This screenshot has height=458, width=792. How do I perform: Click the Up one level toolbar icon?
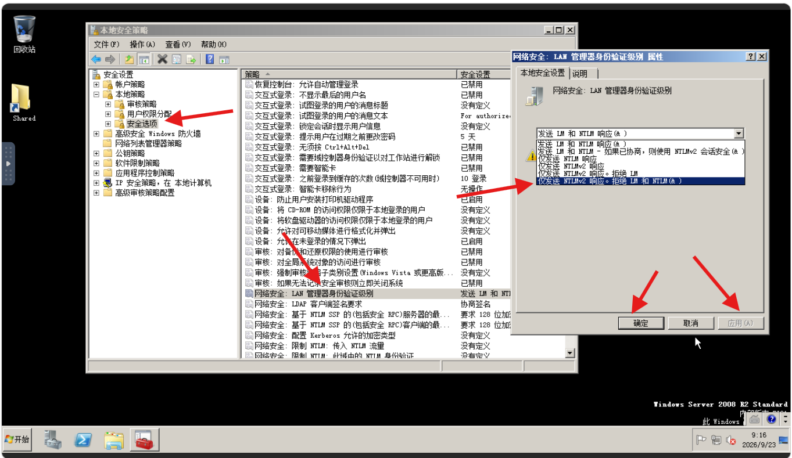(x=129, y=59)
